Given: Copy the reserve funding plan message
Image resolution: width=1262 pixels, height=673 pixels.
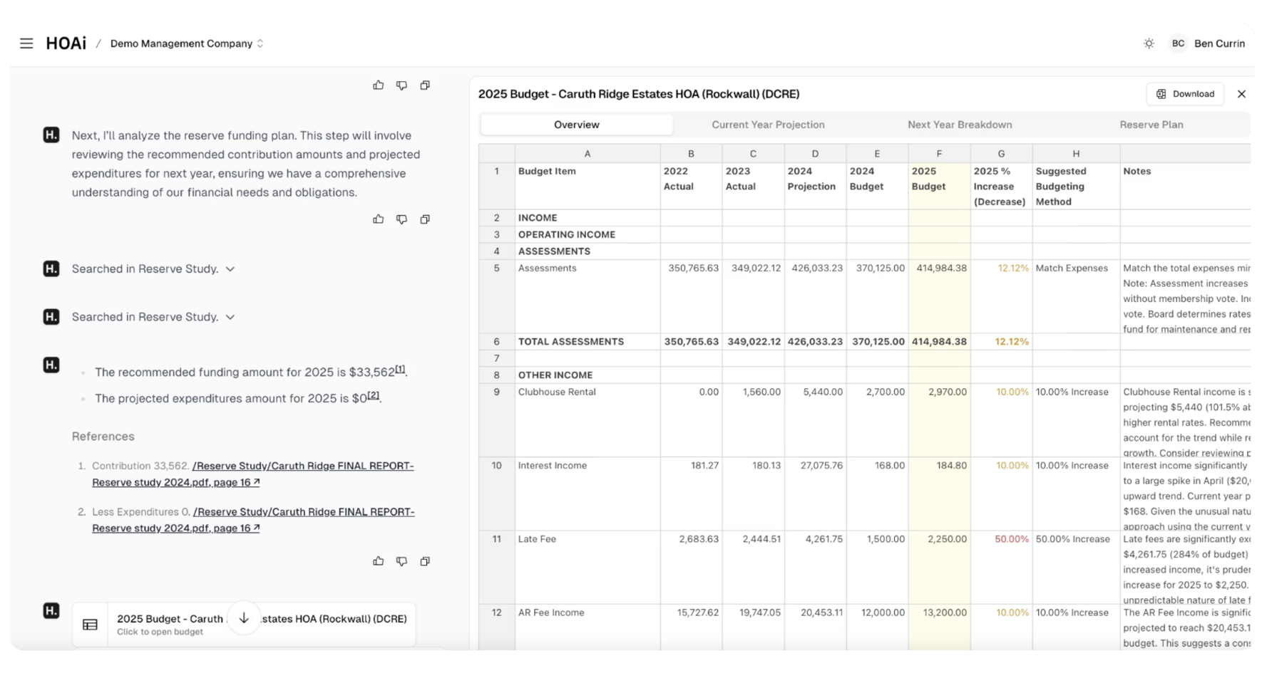Looking at the screenshot, I should point(425,219).
